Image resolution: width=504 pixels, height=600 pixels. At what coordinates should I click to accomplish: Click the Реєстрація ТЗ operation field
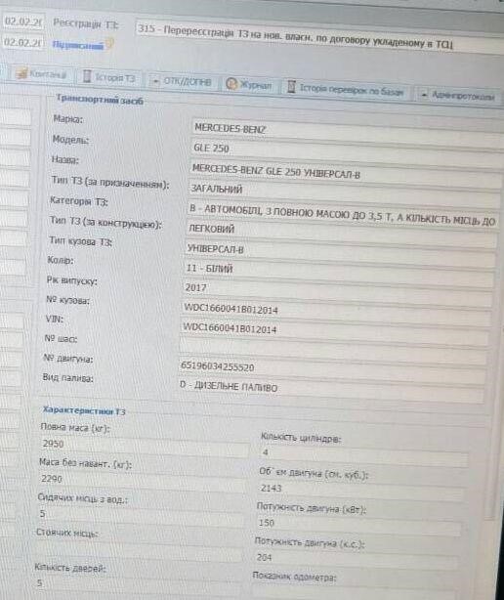pyautogui.click(x=319, y=35)
